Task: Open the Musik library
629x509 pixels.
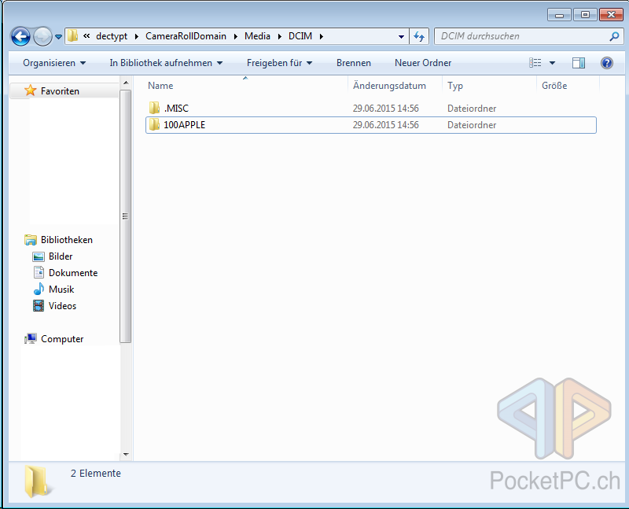Action: pos(61,289)
